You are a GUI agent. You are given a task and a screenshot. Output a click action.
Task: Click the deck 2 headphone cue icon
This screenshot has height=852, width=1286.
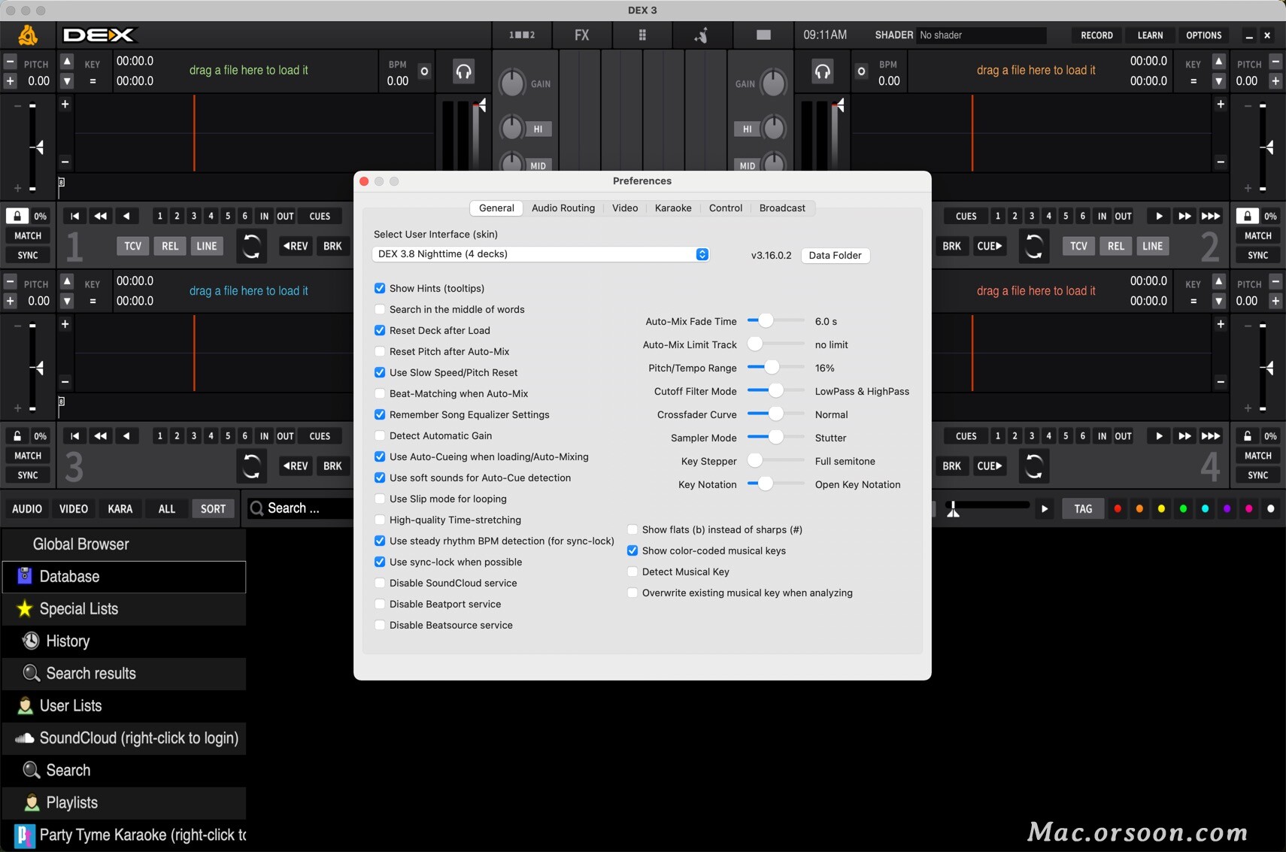tap(822, 71)
